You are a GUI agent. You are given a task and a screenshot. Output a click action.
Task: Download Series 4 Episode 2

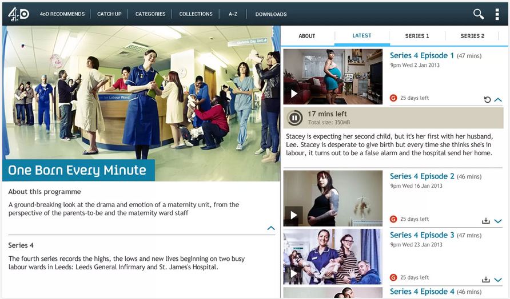coord(485,221)
